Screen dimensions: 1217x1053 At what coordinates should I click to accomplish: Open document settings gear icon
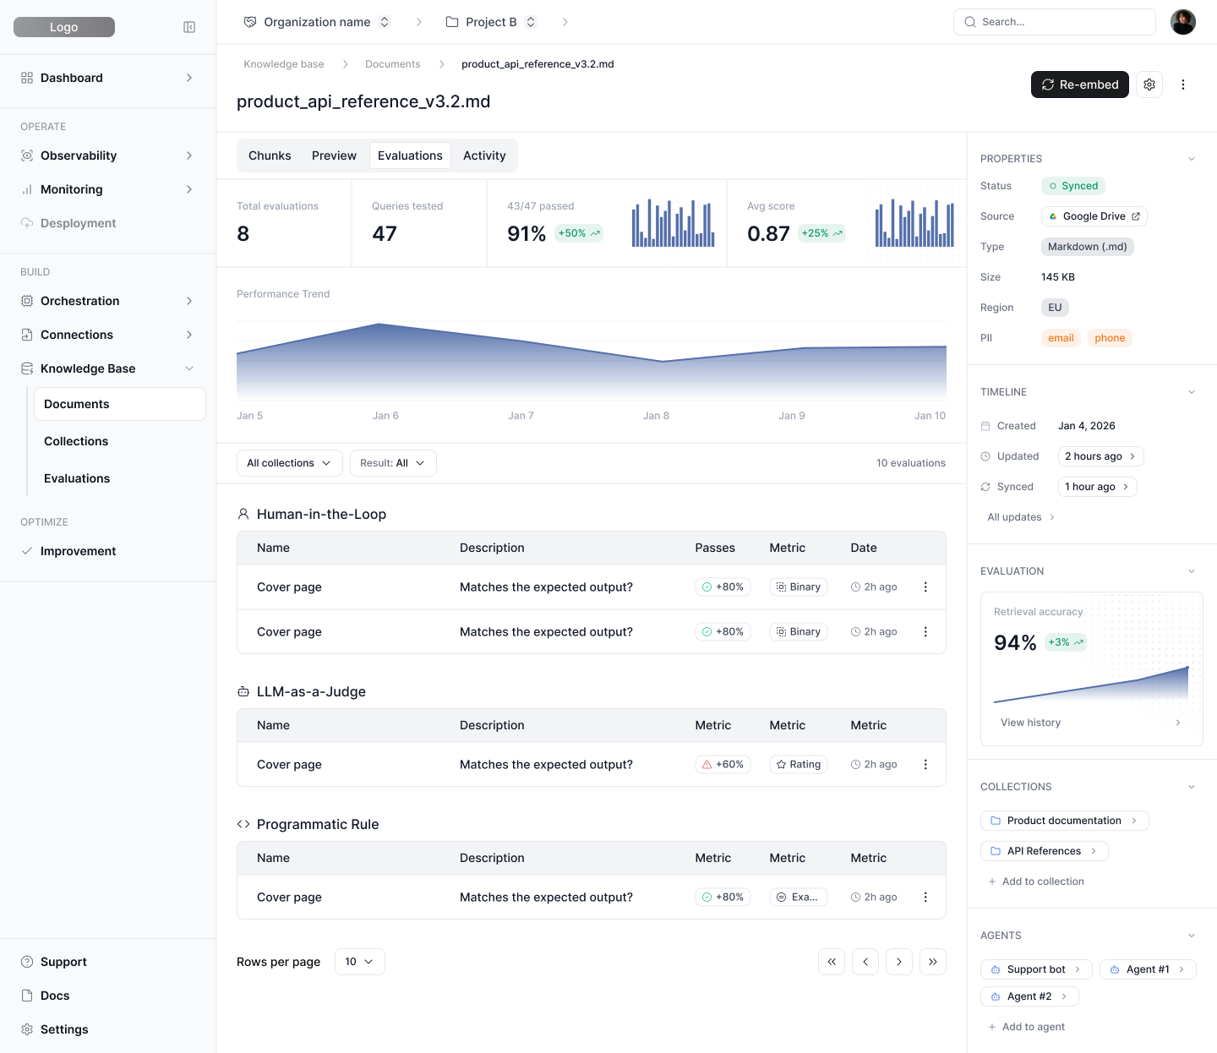tap(1149, 85)
